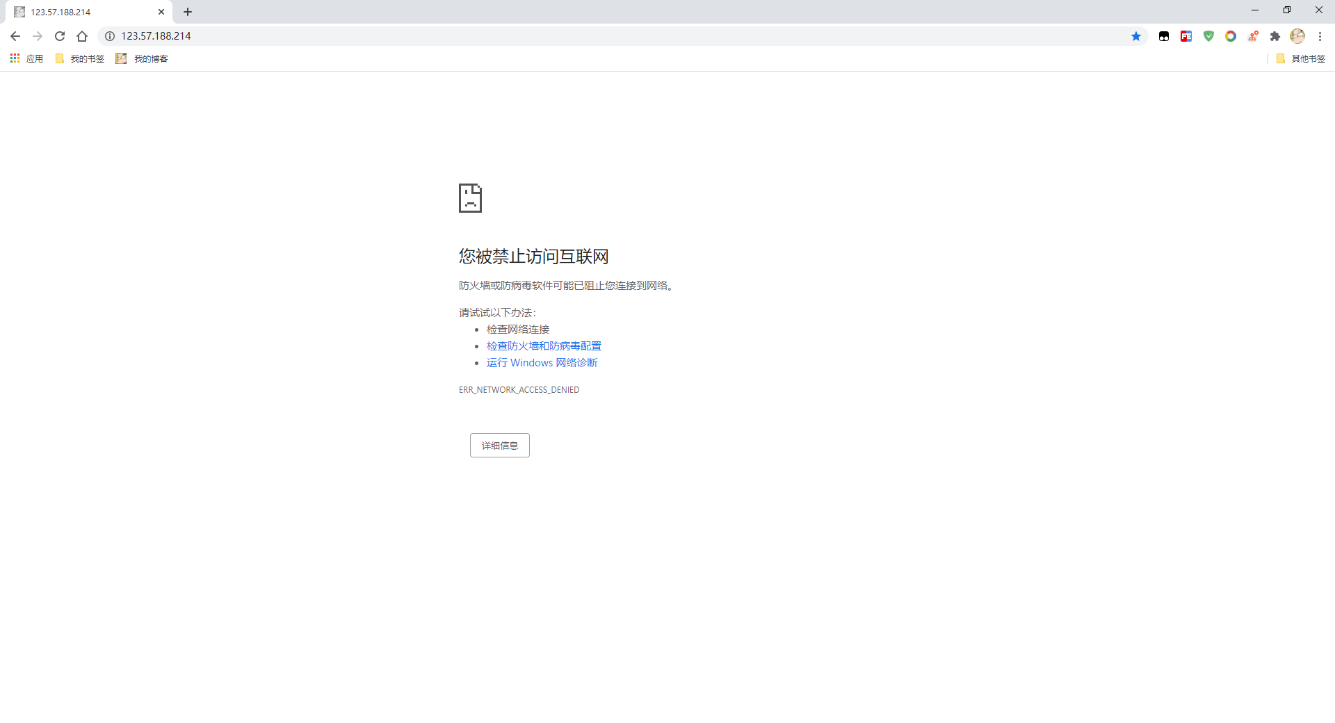Open a new tab with plus button
The width and height of the screenshot is (1335, 723).
(188, 12)
